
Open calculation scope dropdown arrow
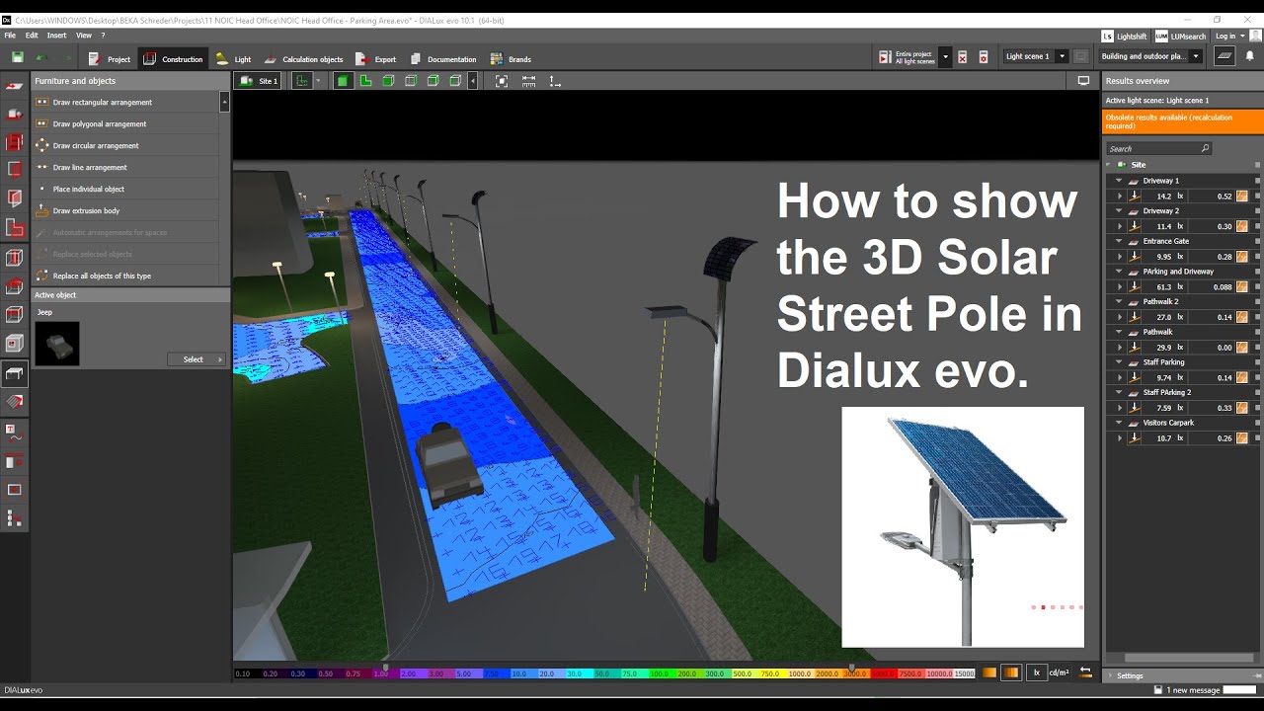[x=945, y=57]
